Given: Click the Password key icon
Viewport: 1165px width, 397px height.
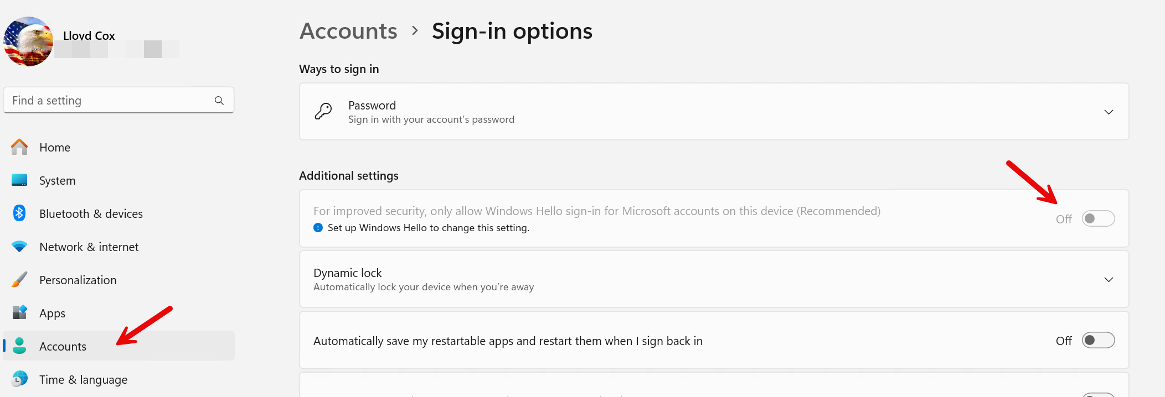Looking at the screenshot, I should click(323, 112).
